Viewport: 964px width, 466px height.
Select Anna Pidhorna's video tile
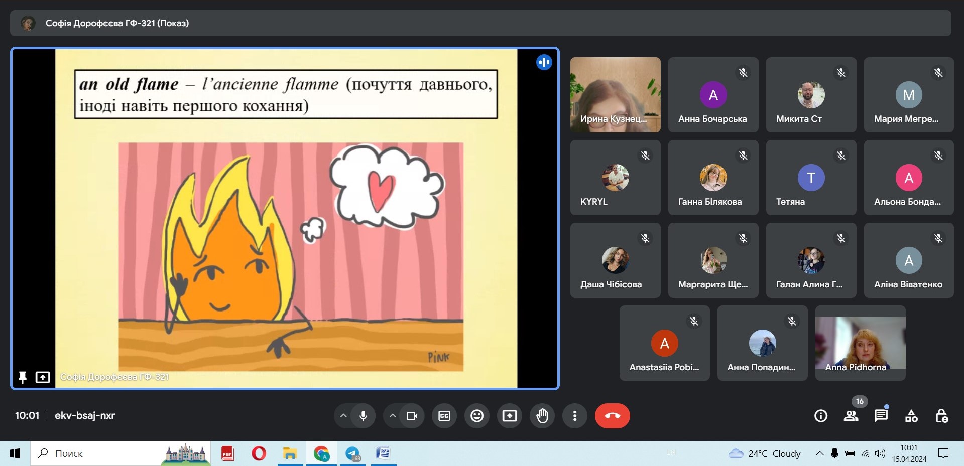860,343
